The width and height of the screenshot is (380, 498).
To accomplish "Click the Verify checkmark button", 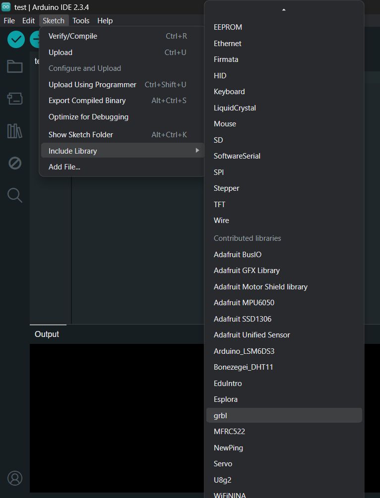I will (16, 40).
